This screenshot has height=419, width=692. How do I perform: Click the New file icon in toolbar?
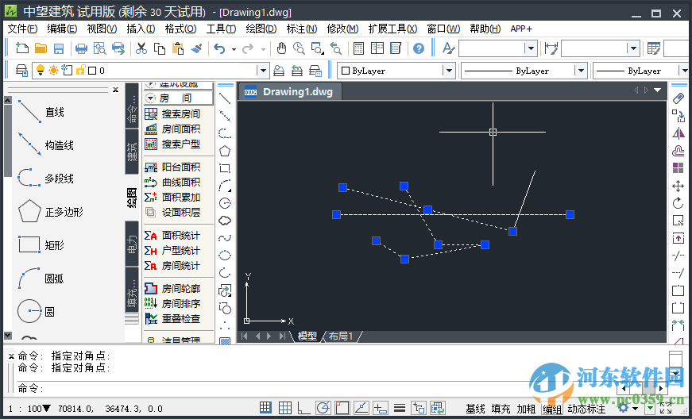click(21, 48)
